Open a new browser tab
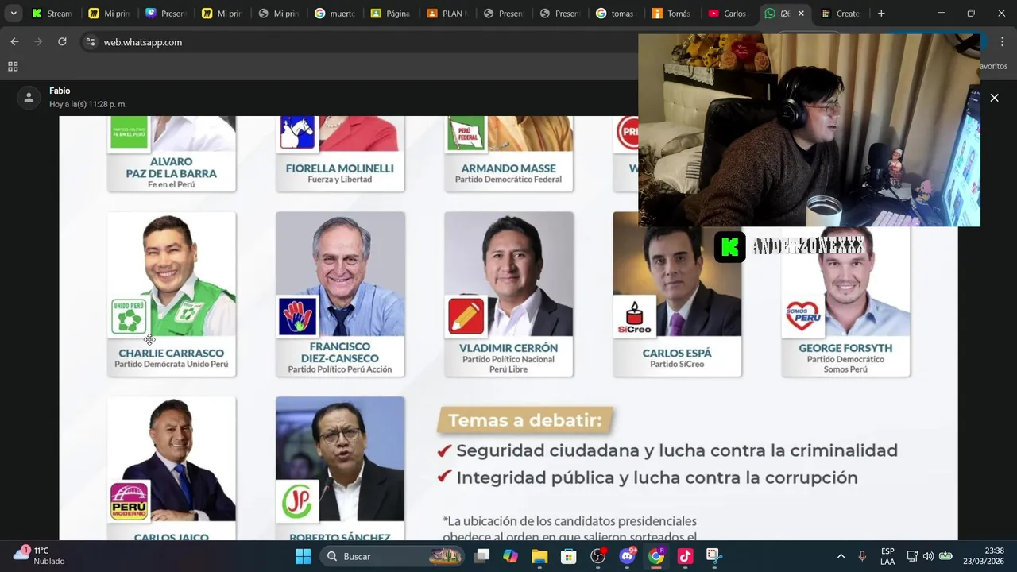The width and height of the screenshot is (1017, 572). (881, 14)
